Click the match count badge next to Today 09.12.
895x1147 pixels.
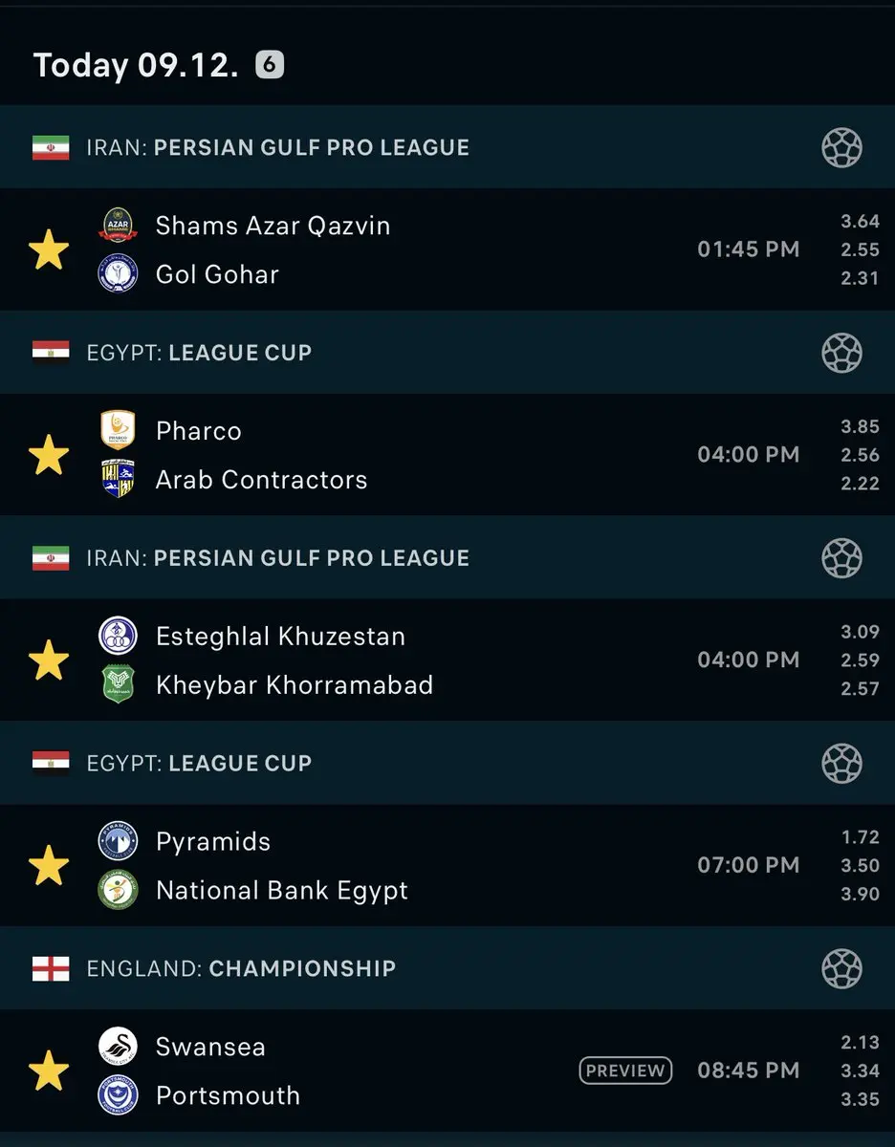270,65
